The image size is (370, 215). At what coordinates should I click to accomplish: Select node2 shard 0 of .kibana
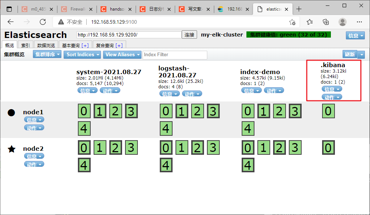[x=328, y=147]
